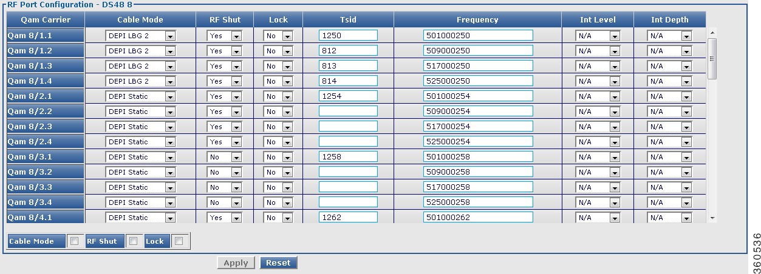Open Cable Mode dropdown for Qam 8/1.4

click(140, 81)
